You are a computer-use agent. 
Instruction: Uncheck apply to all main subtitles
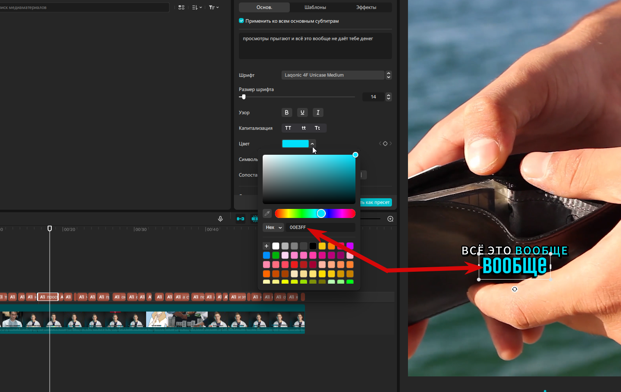[241, 21]
